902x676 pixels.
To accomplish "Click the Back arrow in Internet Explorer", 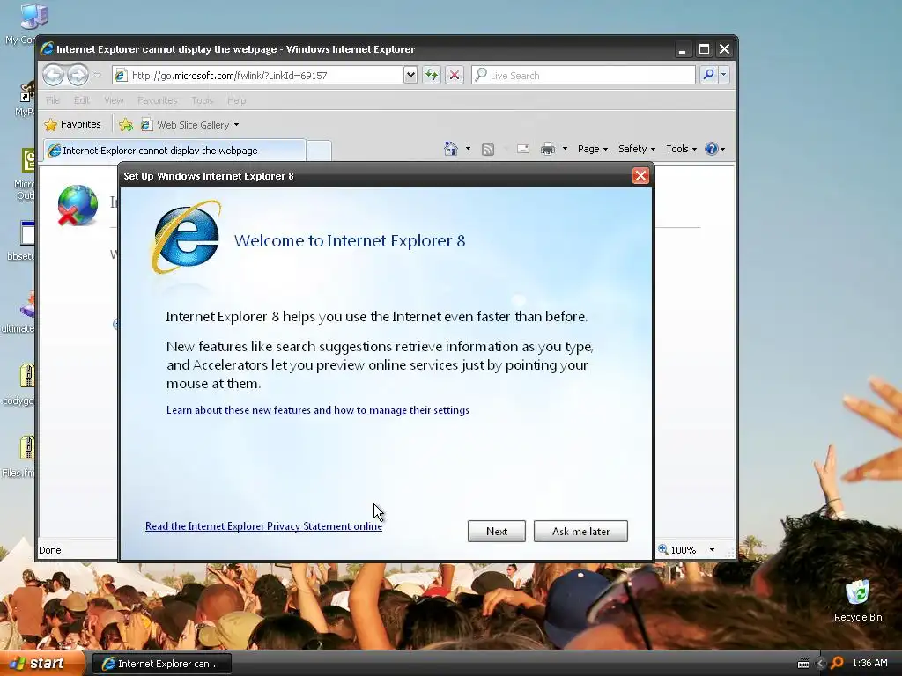I will coord(53,75).
